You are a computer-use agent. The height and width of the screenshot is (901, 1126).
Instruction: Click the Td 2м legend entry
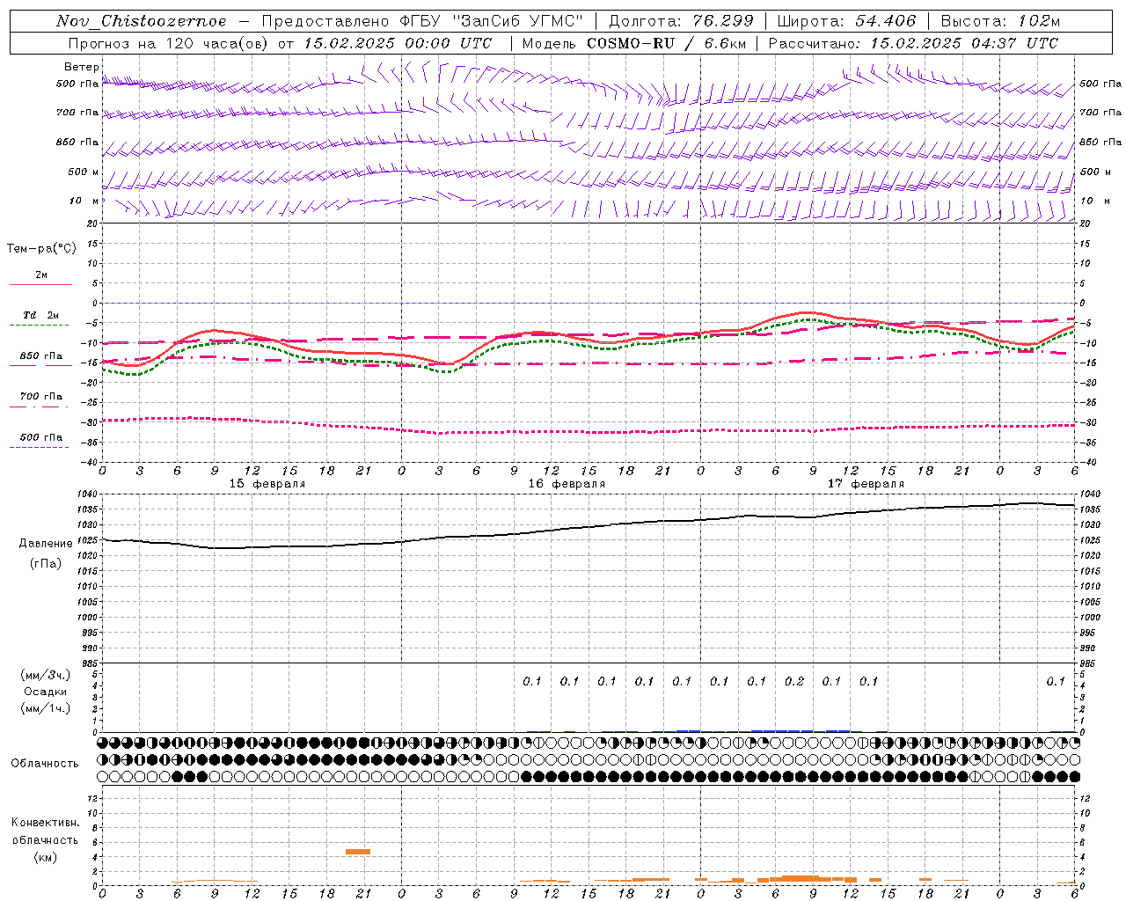[x=40, y=315]
